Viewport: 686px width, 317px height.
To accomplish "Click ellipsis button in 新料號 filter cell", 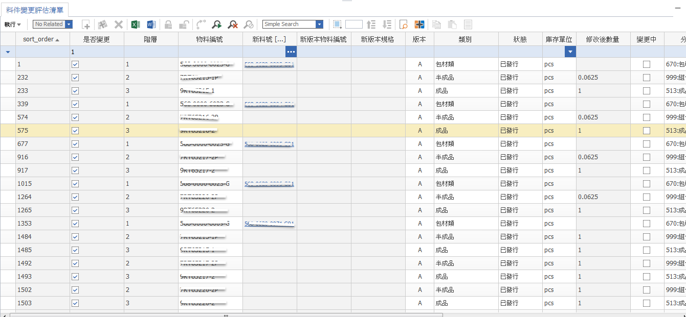I will (x=291, y=52).
